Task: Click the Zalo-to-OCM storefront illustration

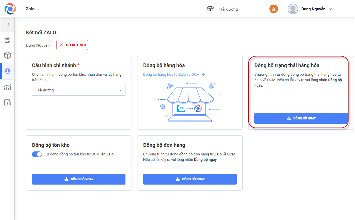Action: click(189, 103)
